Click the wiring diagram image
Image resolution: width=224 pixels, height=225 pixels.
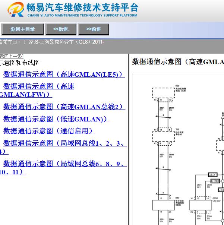178,149
